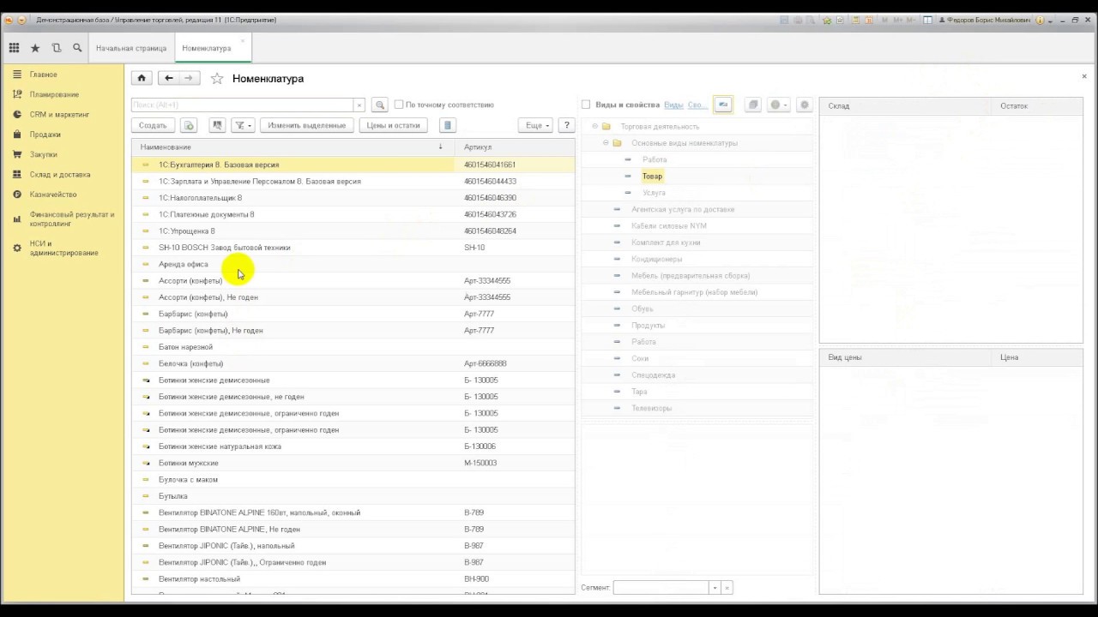Collapse the Торговая деятельность folder
Screen dimensions: 1098x617
[x=594, y=127]
